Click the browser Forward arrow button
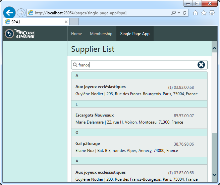The height and width of the screenshot is (185, 220). [x=21, y=13]
